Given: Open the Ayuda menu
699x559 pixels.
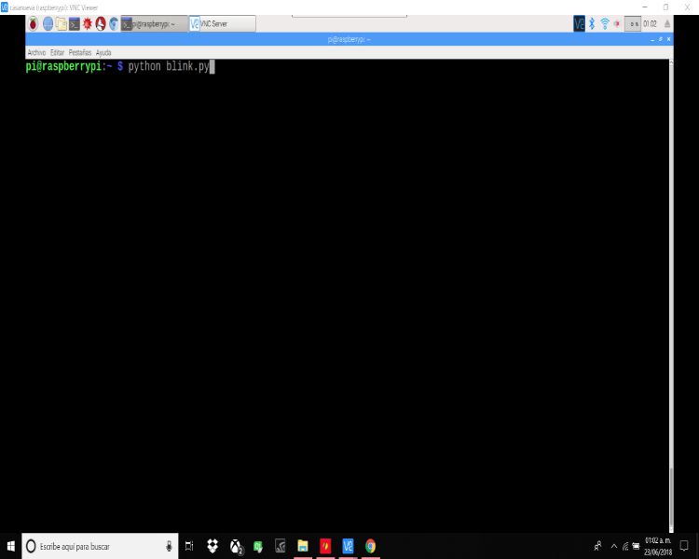Looking at the screenshot, I should (x=103, y=52).
